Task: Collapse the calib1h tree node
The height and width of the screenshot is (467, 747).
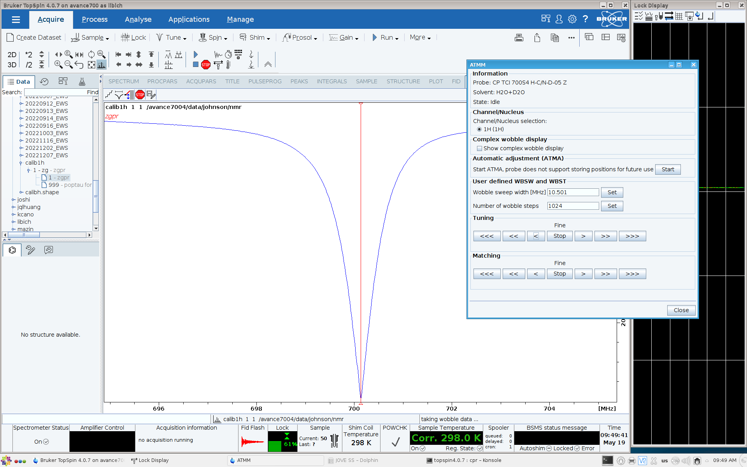Action: click(21, 163)
